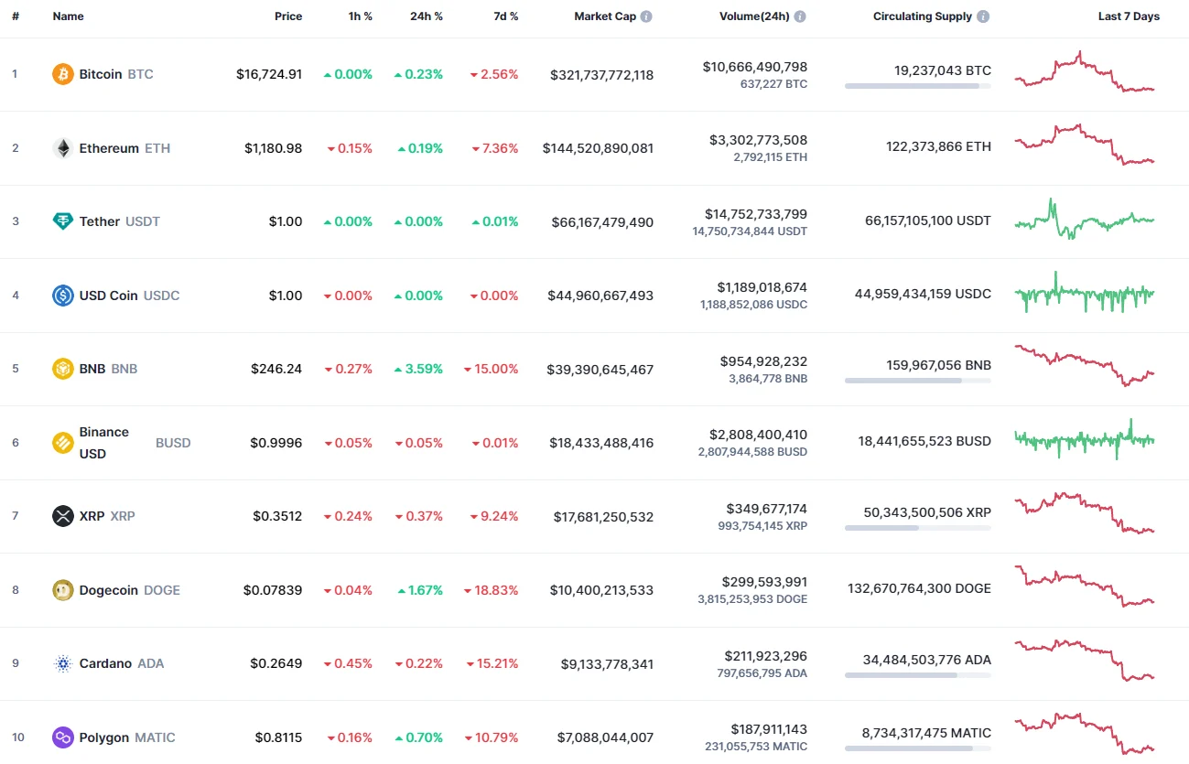Click the Polygon coin logo
The height and width of the screenshot is (764, 1189).
pos(62,737)
